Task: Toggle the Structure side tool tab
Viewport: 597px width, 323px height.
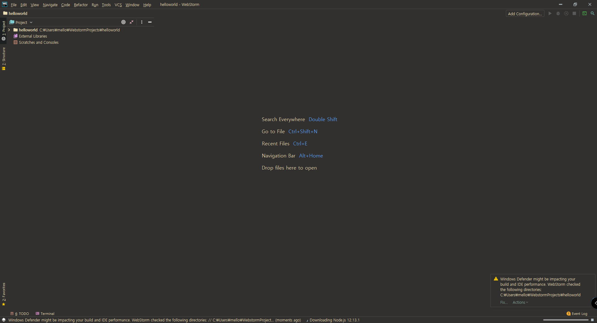Action: point(4,59)
